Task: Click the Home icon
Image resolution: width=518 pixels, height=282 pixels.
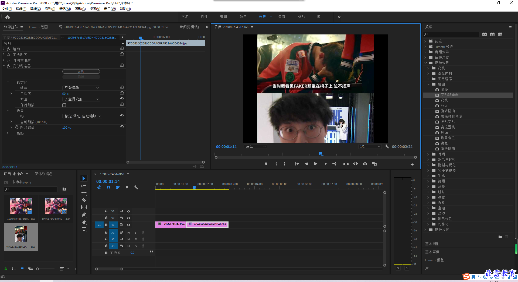Action: pyautogui.click(x=8, y=17)
